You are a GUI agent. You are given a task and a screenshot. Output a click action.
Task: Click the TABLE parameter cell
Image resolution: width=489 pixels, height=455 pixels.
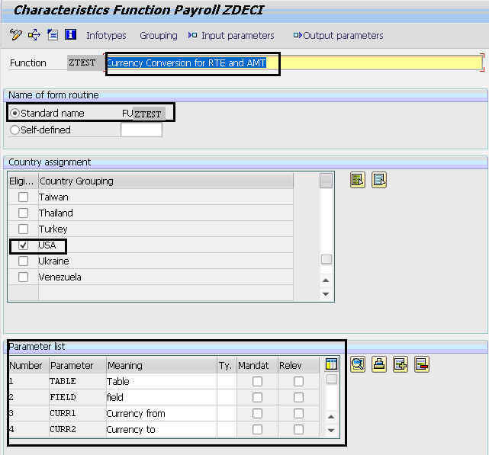[77, 381]
